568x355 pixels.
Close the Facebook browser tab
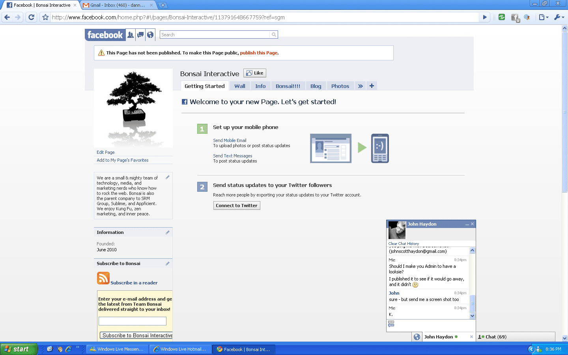pos(75,5)
